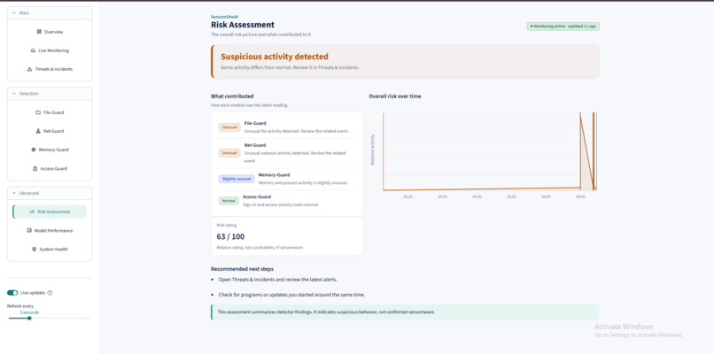Click the File-Guard folder icon
Image resolution: width=714 pixels, height=354 pixels.
pyautogui.click(x=38, y=112)
